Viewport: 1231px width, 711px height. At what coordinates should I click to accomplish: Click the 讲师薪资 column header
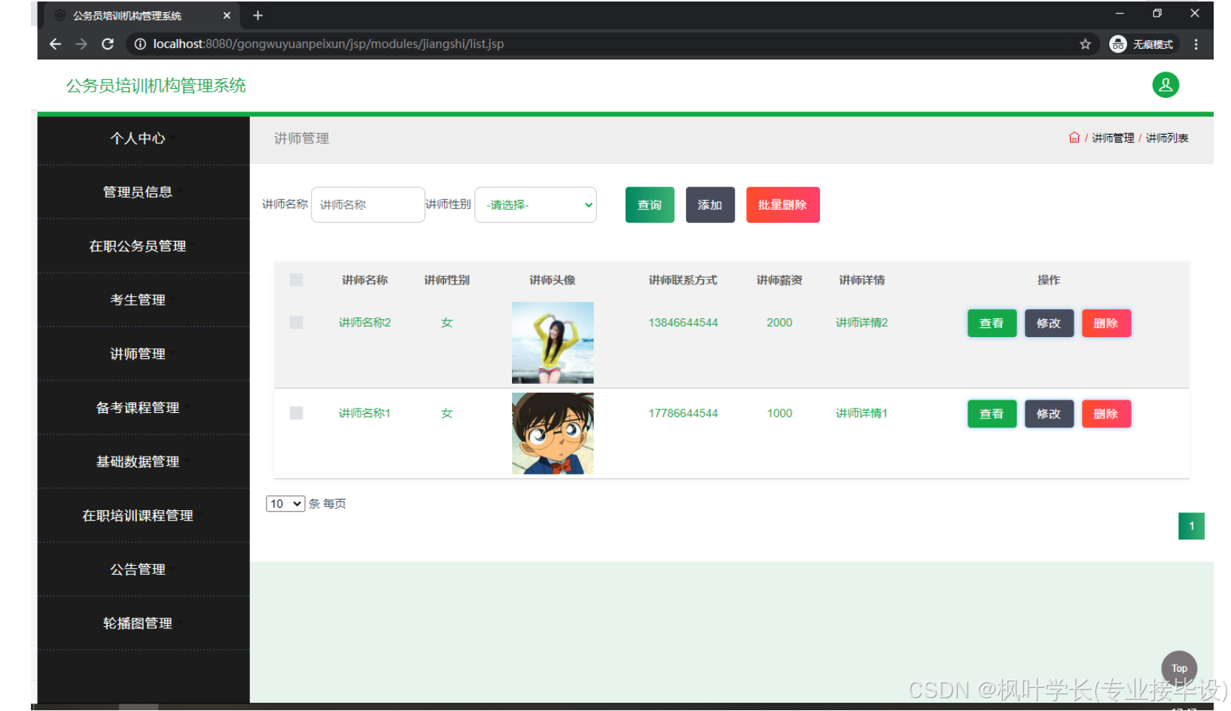(779, 280)
